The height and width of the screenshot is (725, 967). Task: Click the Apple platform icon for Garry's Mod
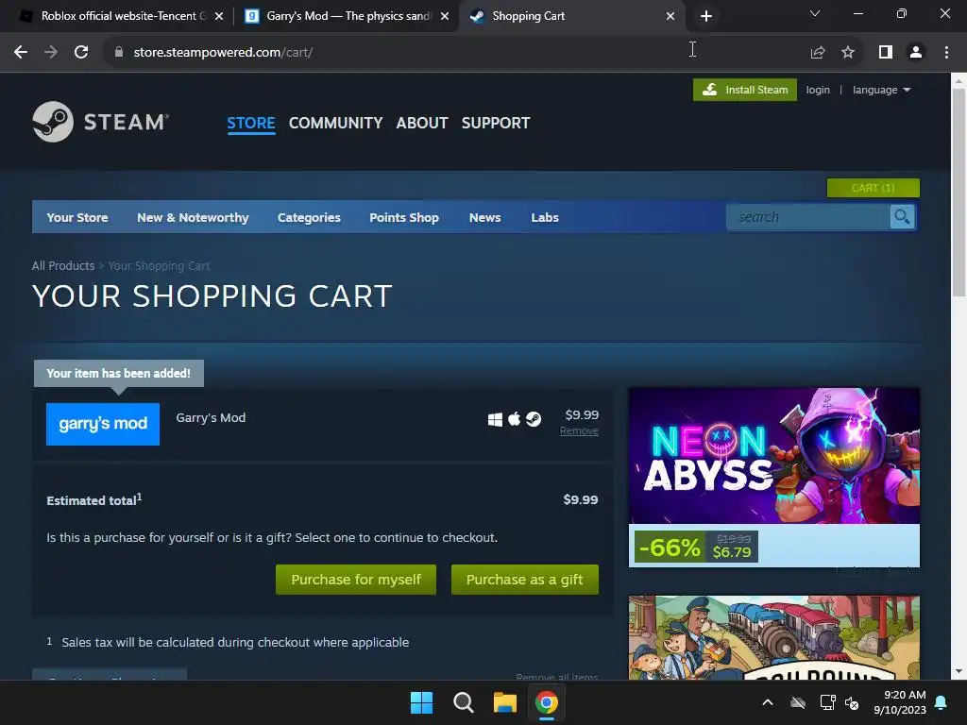pyautogui.click(x=514, y=420)
